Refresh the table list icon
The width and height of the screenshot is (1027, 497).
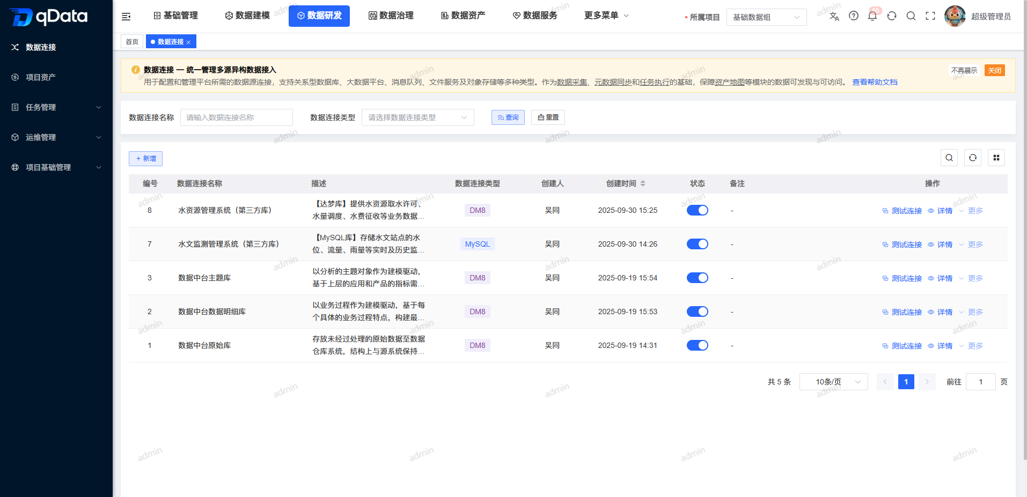973,158
